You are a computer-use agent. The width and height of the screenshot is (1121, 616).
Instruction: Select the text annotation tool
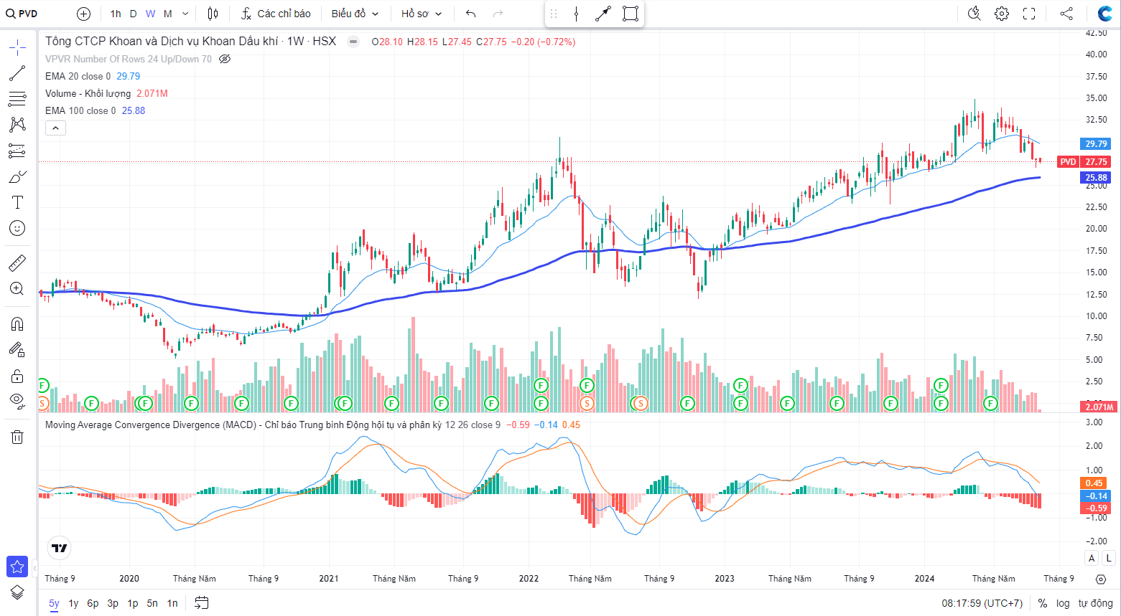pos(17,202)
